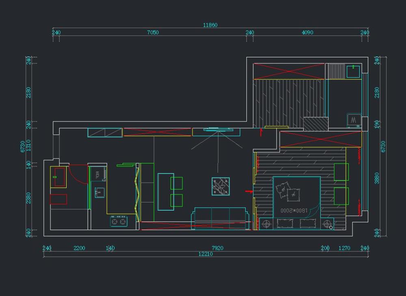Select the 7050 dimension text
This screenshot has height=296, width=406.
click(x=153, y=33)
